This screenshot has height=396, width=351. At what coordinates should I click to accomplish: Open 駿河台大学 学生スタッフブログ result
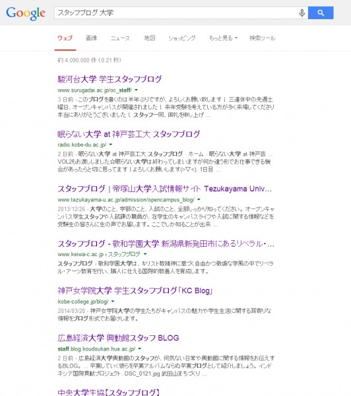tap(110, 79)
